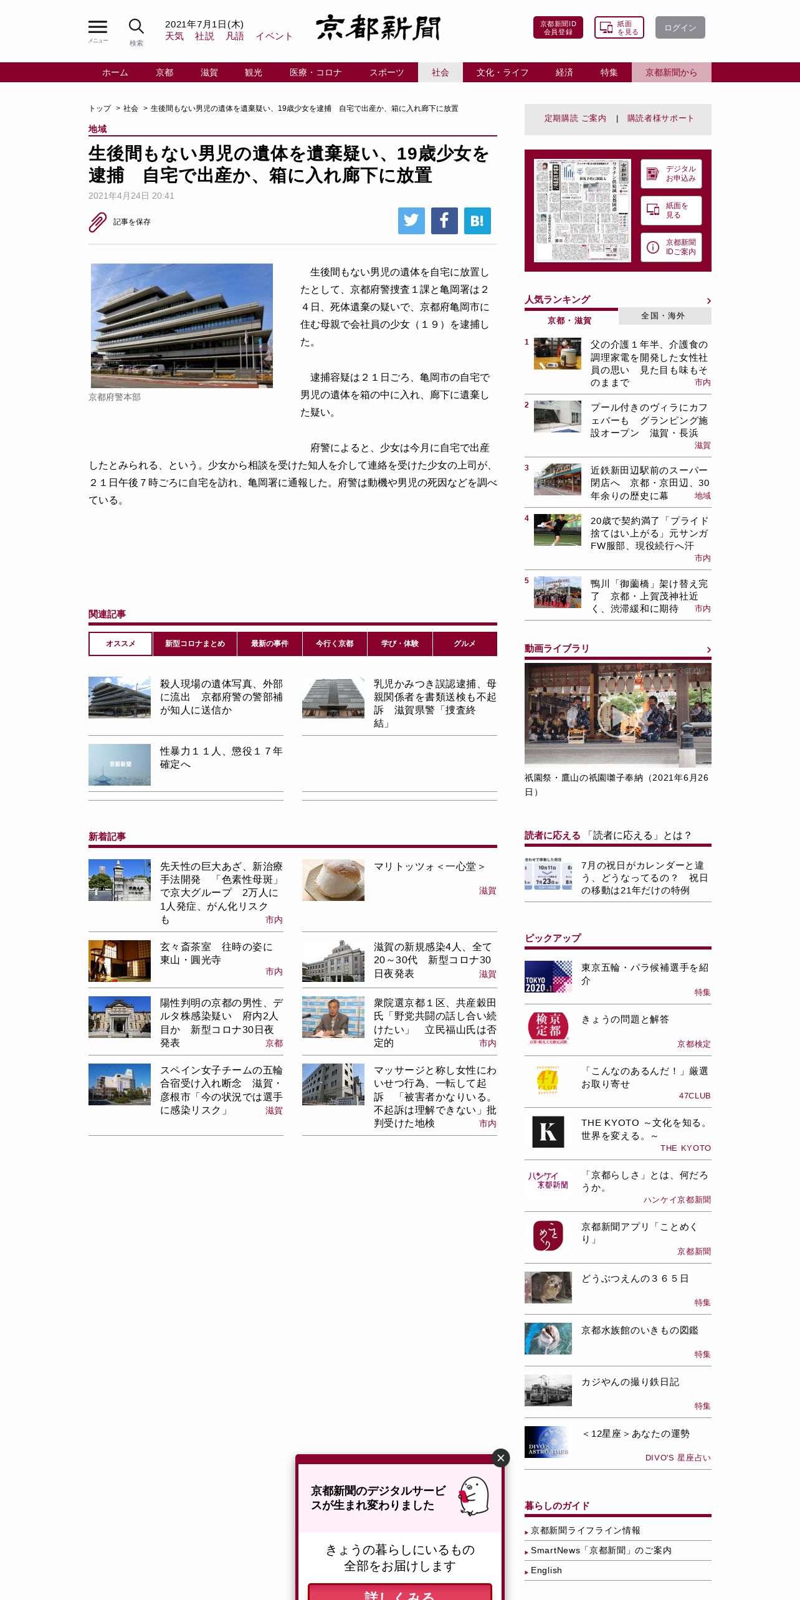Close the digital service popup

click(x=500, y=1458)
